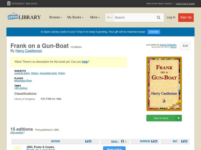Click the BORROW column descending sort arrow
This screenshot has width=201, height=150.
pos(152,141)
